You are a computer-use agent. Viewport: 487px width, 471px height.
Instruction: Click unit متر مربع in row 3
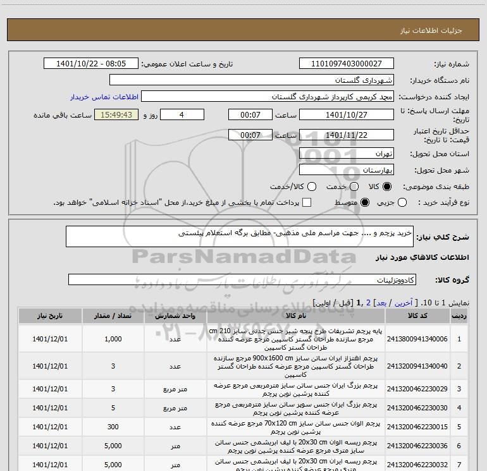175,389
